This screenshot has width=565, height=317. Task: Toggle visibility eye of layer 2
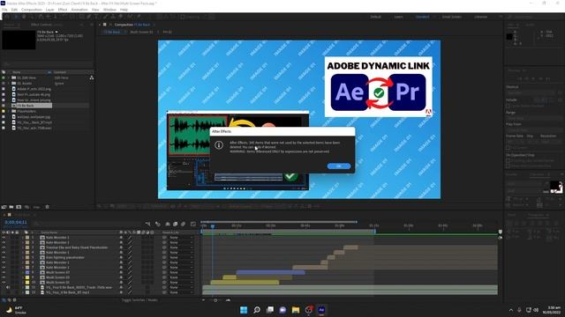(x=4, y=243)
